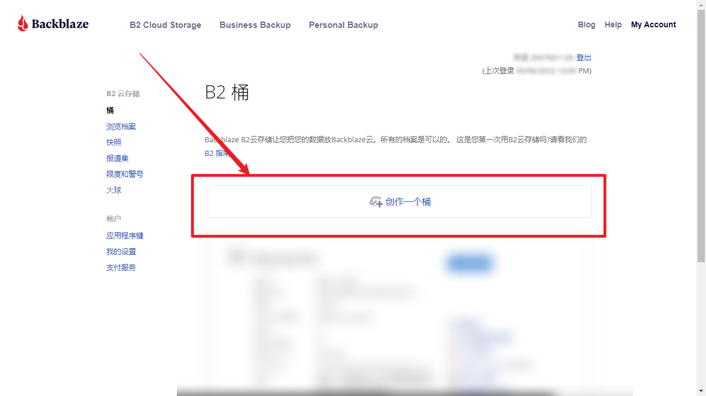The image size is (706, 396).
Task: Open 报道集 in the sidebar
Action: click(x=118, y=158)
